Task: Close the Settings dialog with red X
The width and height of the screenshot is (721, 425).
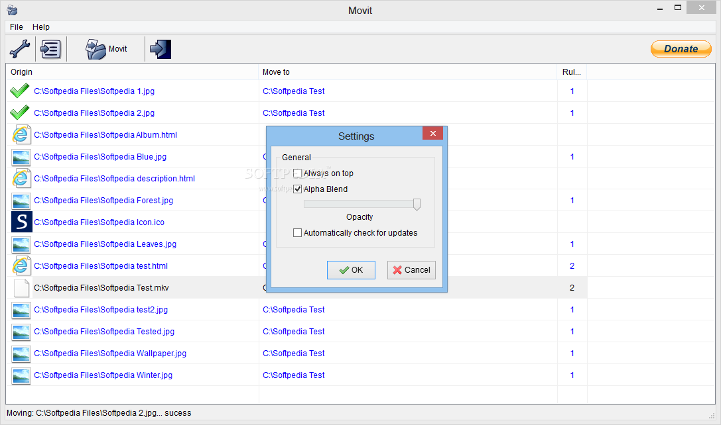Action: pos(432,133)
